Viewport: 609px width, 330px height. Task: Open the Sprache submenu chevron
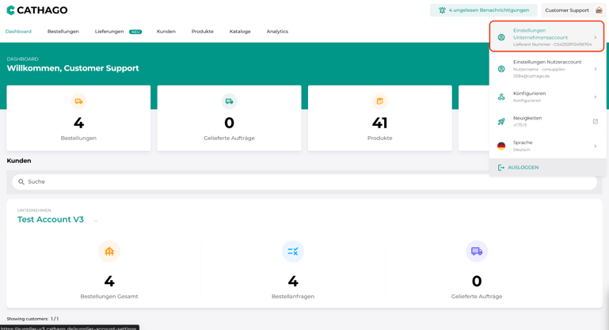596,146
